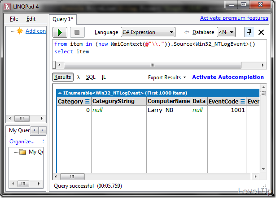276x198 pixels.
Task: Switch to the SQL tab
Action: coord(91,77)
